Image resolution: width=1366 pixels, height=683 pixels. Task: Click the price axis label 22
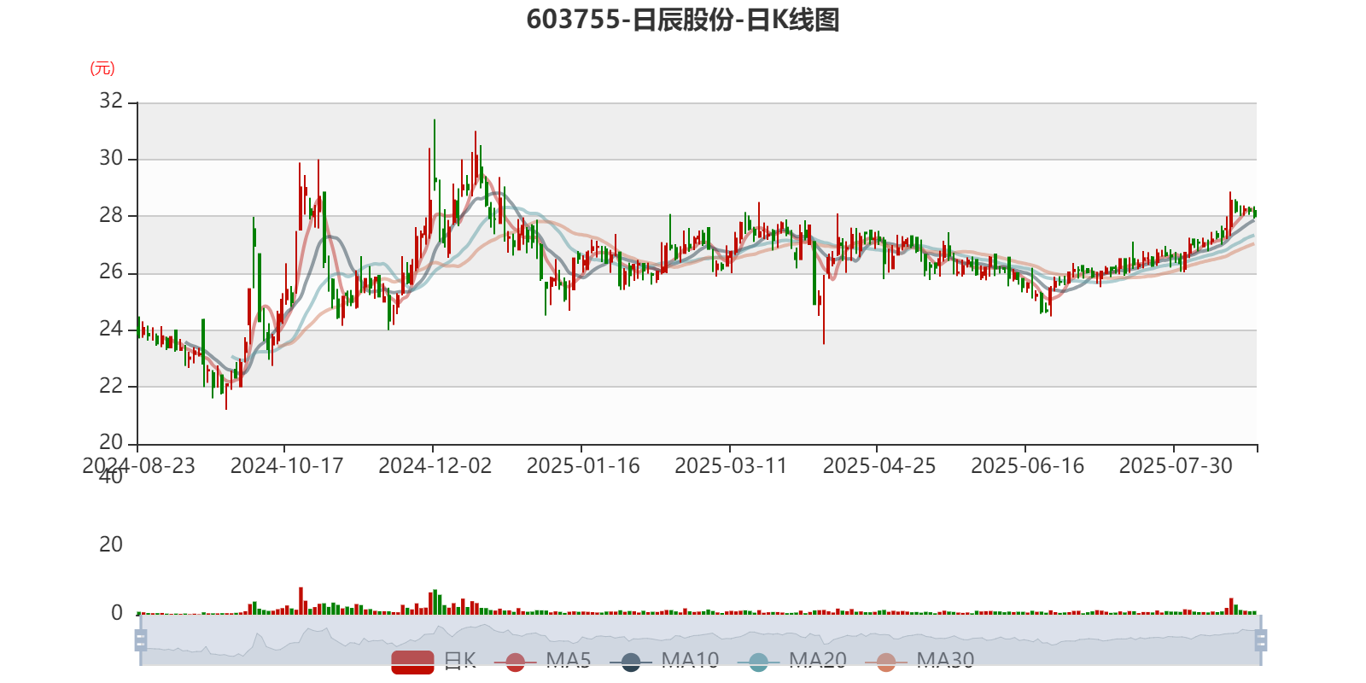pos(111,386)
